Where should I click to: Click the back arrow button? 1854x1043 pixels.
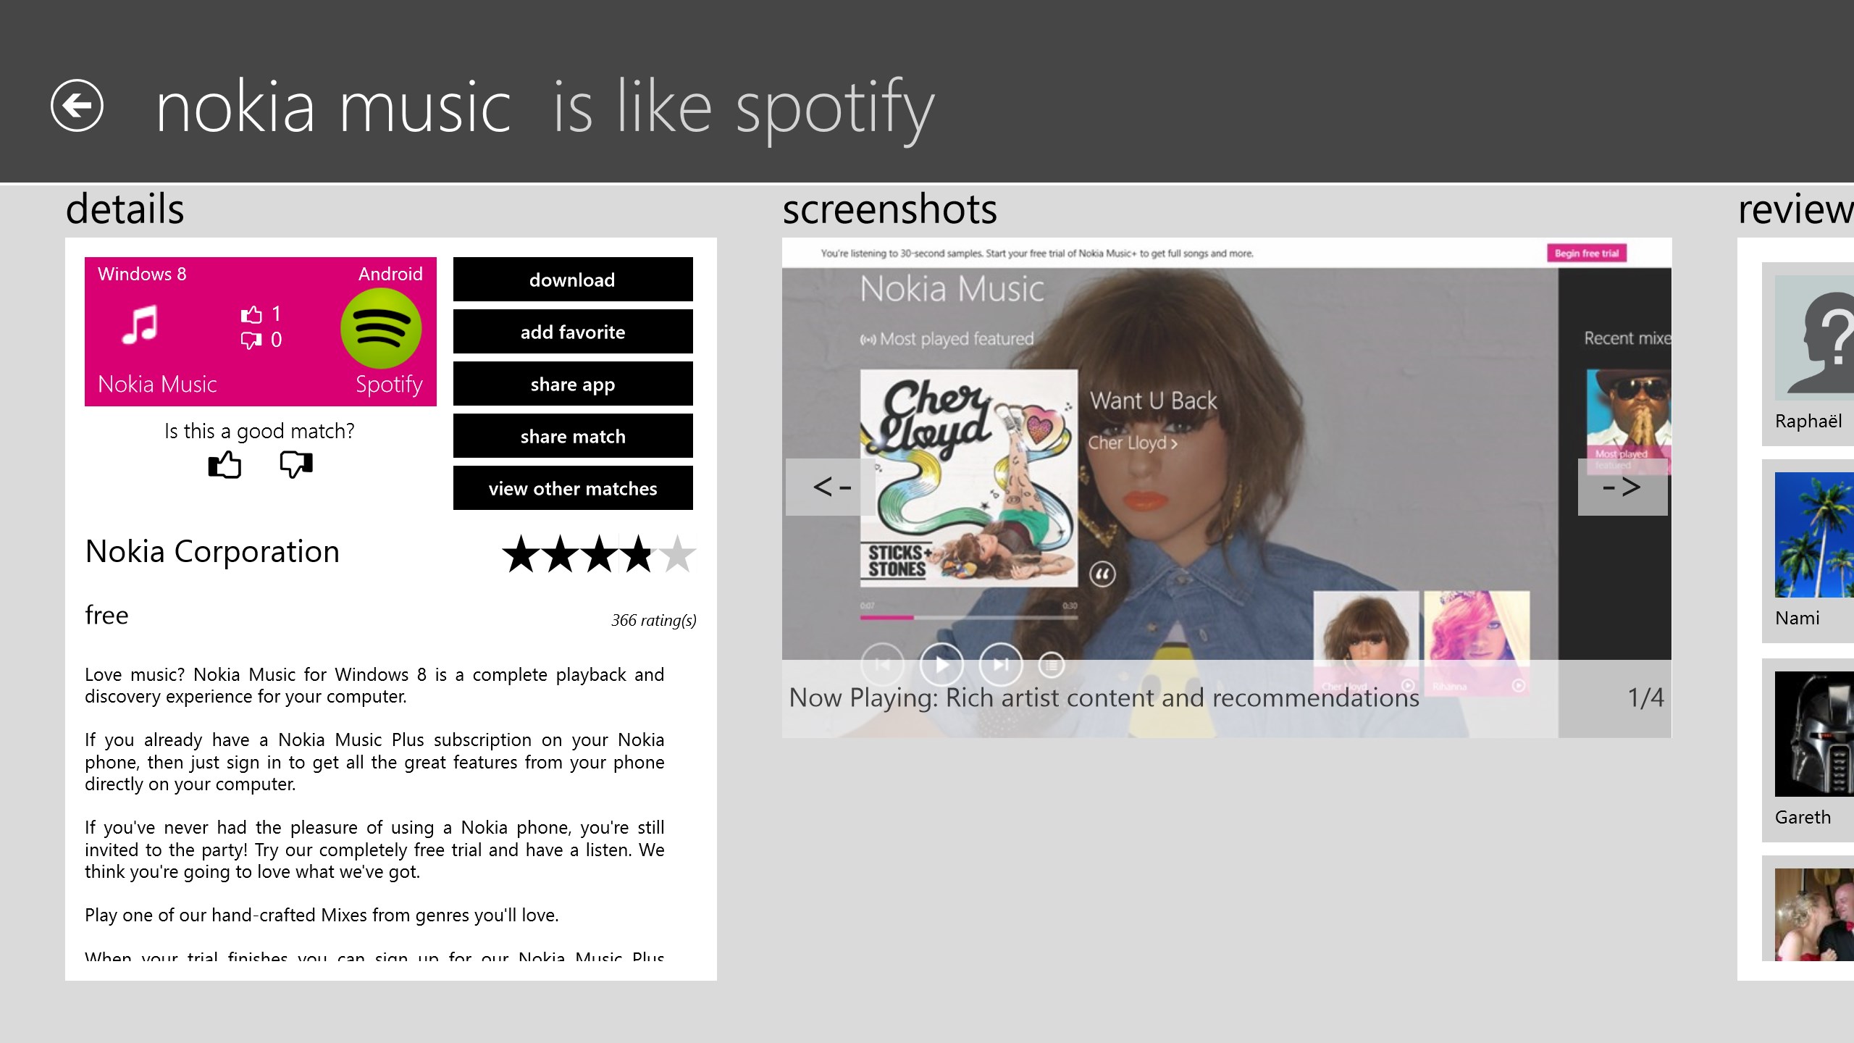coord(77,106)
